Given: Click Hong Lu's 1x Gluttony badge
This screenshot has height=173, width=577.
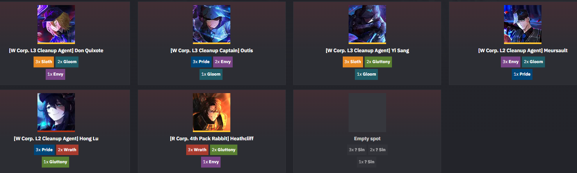Looking at the screenshot, I should (55, 162).
